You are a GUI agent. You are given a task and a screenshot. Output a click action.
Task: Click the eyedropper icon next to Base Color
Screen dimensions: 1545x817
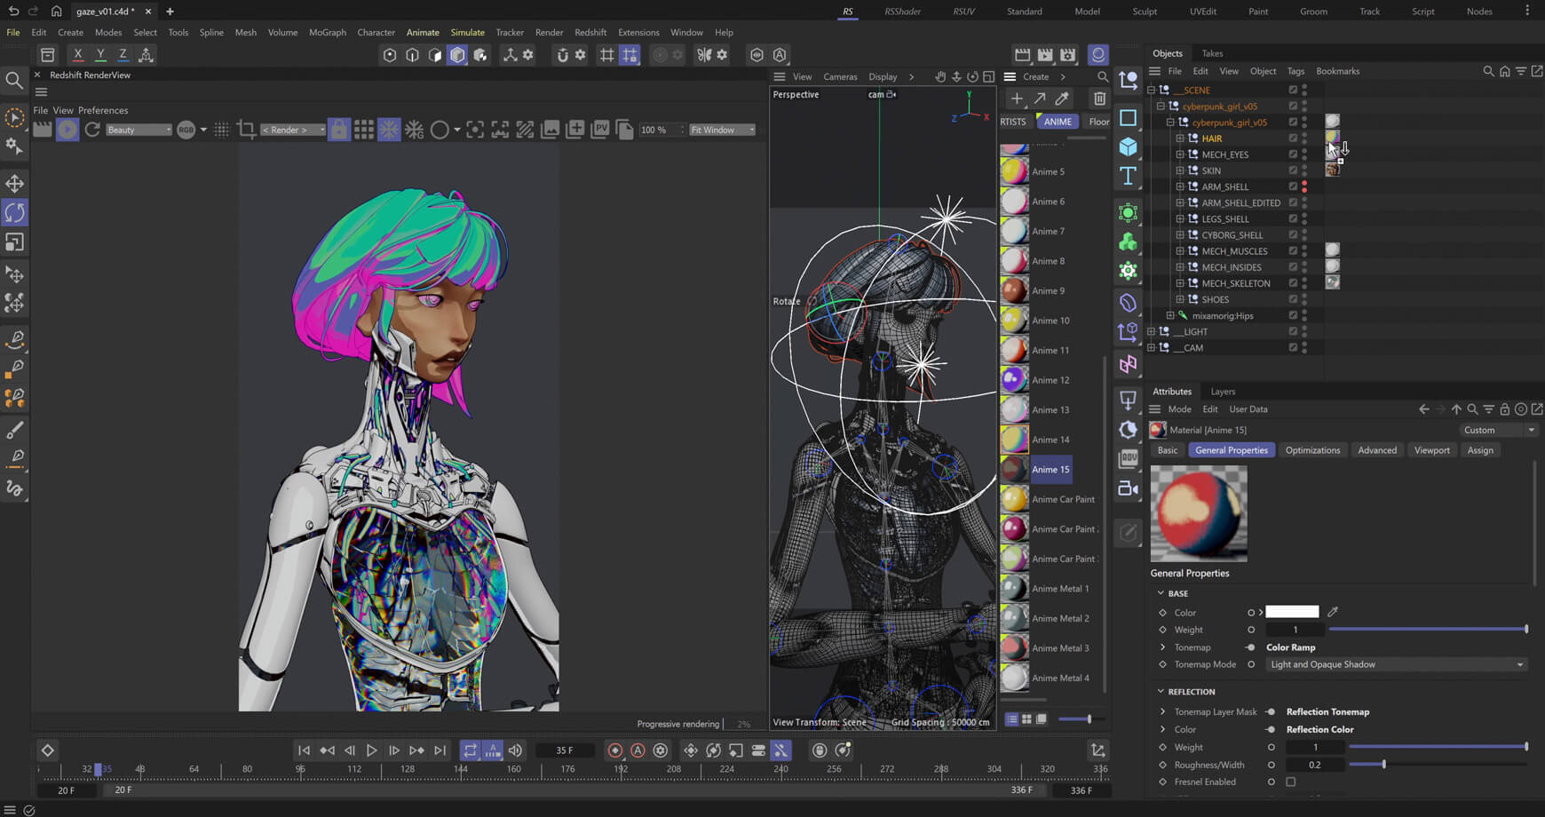[1333, 612]
